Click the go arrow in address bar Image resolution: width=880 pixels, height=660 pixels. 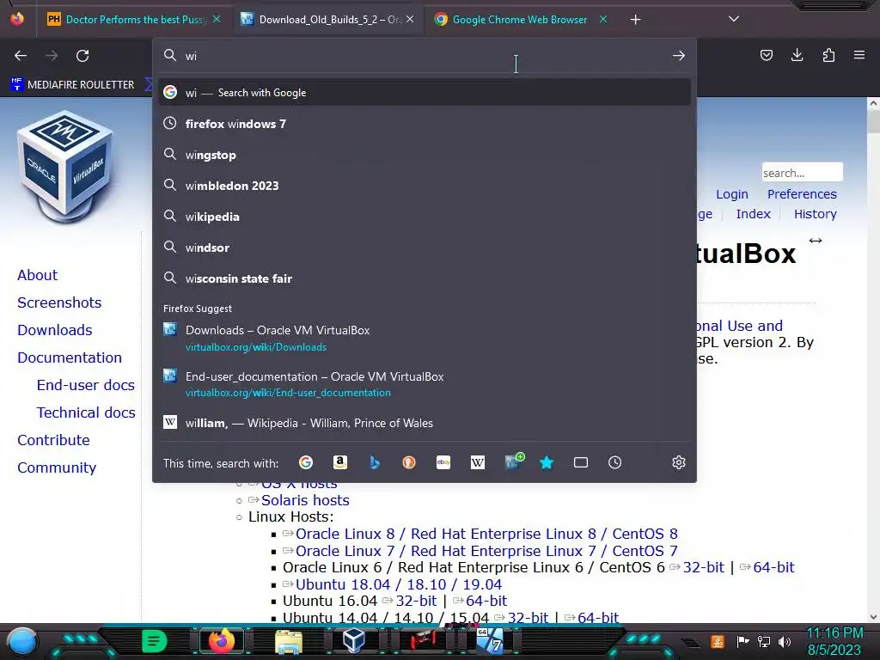click(679, 56)
